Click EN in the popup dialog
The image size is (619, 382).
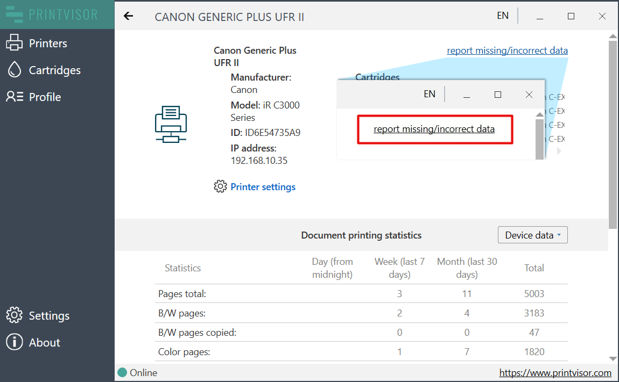point(429,93)
